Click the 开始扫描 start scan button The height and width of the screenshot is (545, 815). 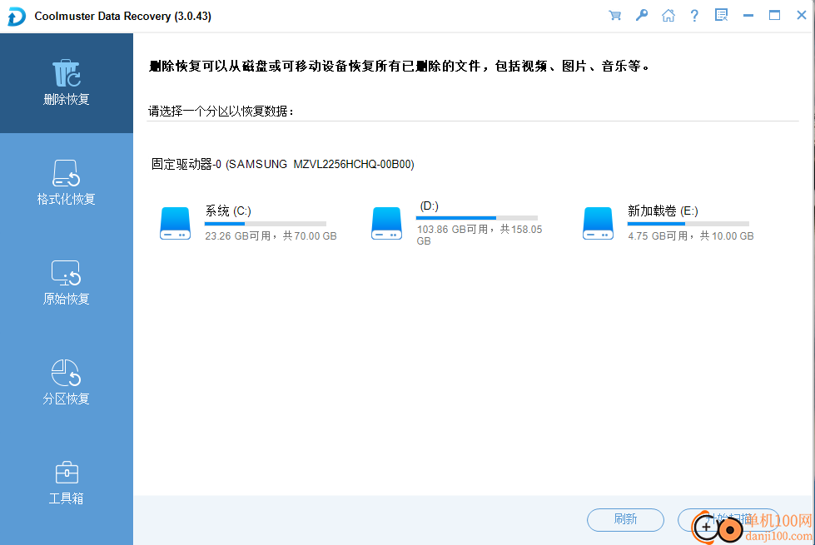tap(728, 519)
